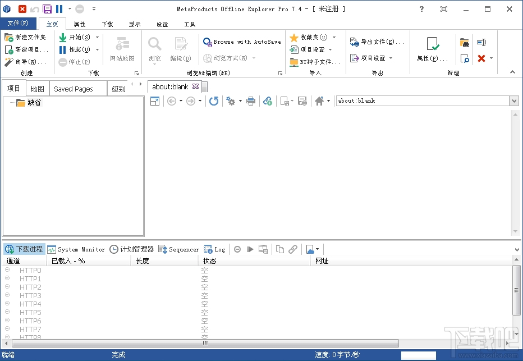Expand the delete dropdown arrow
This screenshot has width=523, height=361.
point(491,58)
